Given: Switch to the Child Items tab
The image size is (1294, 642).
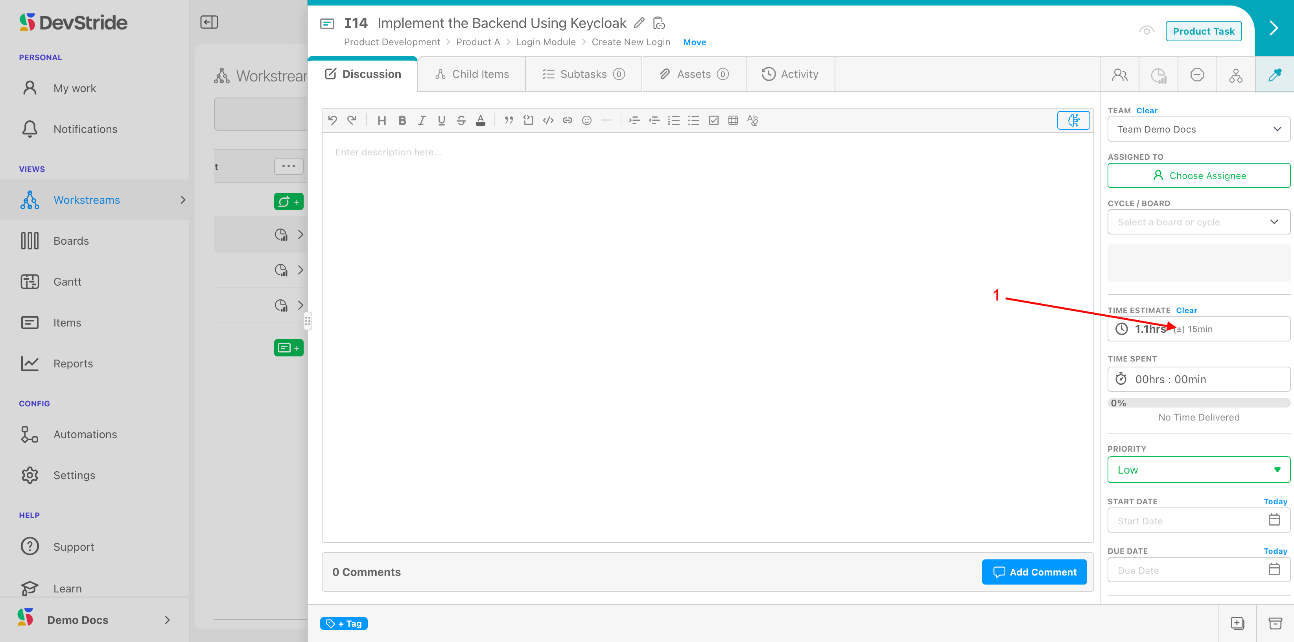Looking at the screenshot, I should click(x=472, y=74).
